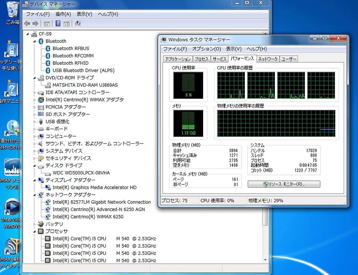
Task: Collapse the DVD/CD-ROM ドライブ category
Action: 34,78
